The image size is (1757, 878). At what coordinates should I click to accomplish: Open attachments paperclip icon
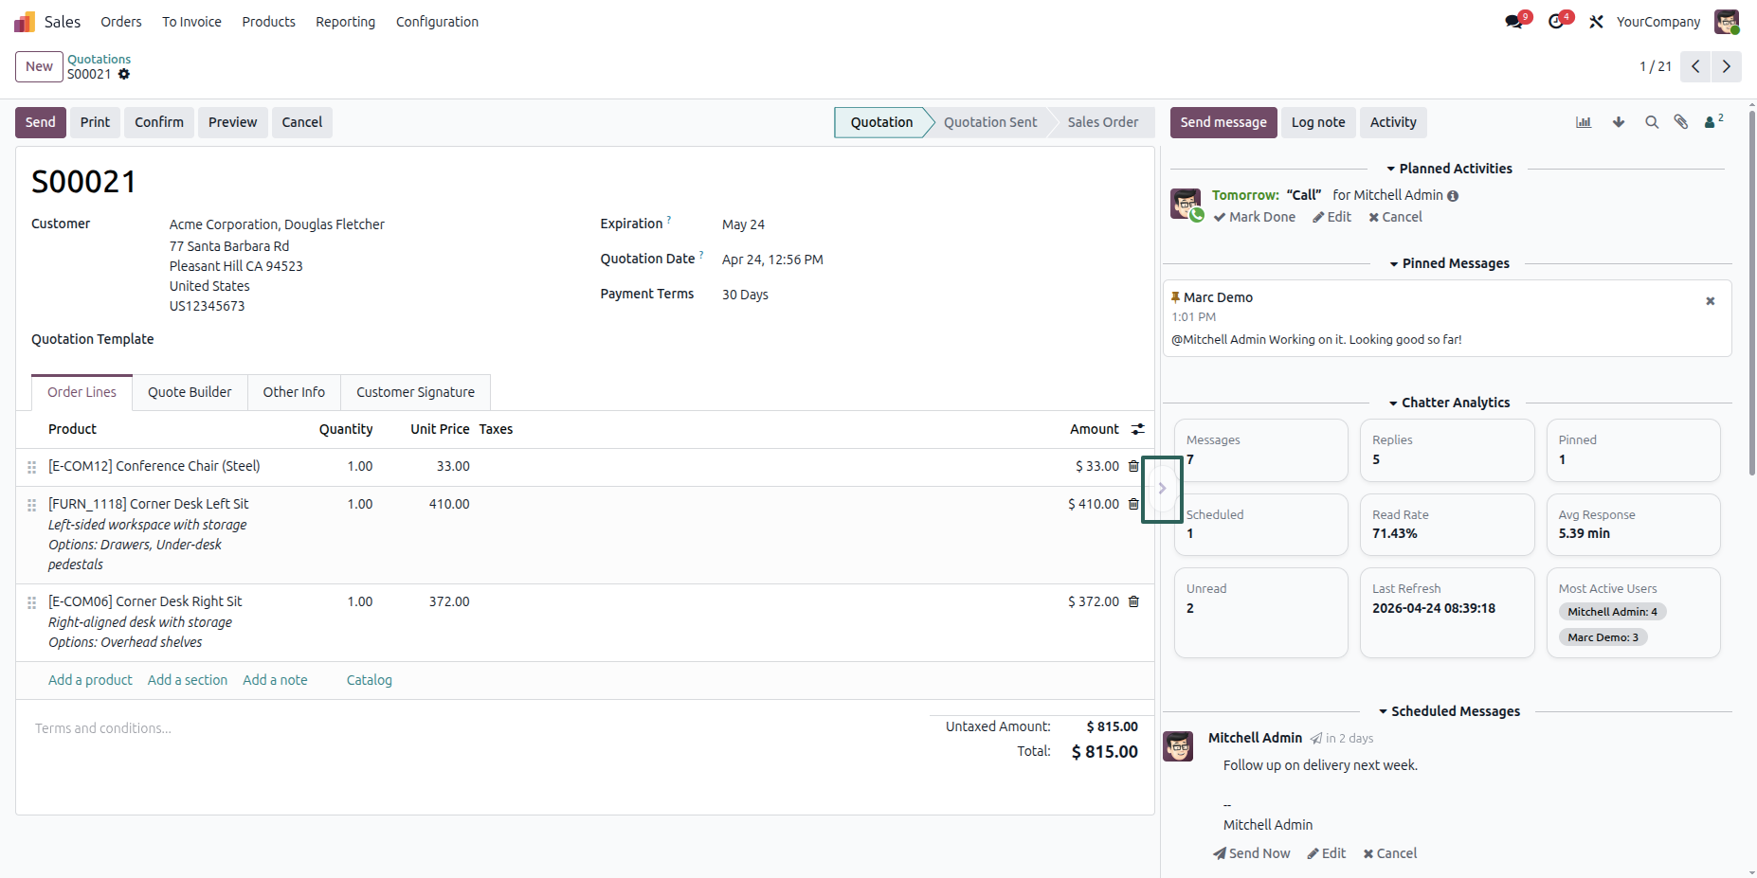1681,122
